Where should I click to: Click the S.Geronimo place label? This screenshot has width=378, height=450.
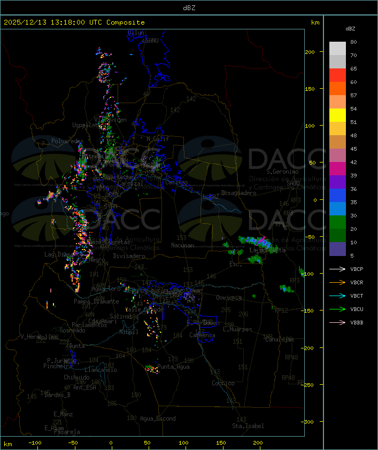[282, 172]
